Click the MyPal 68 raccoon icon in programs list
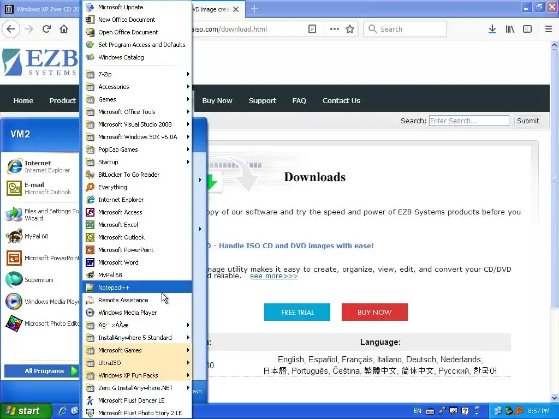Image resolution: width=559 pixels, height=419 pixels. pos(90,275)
